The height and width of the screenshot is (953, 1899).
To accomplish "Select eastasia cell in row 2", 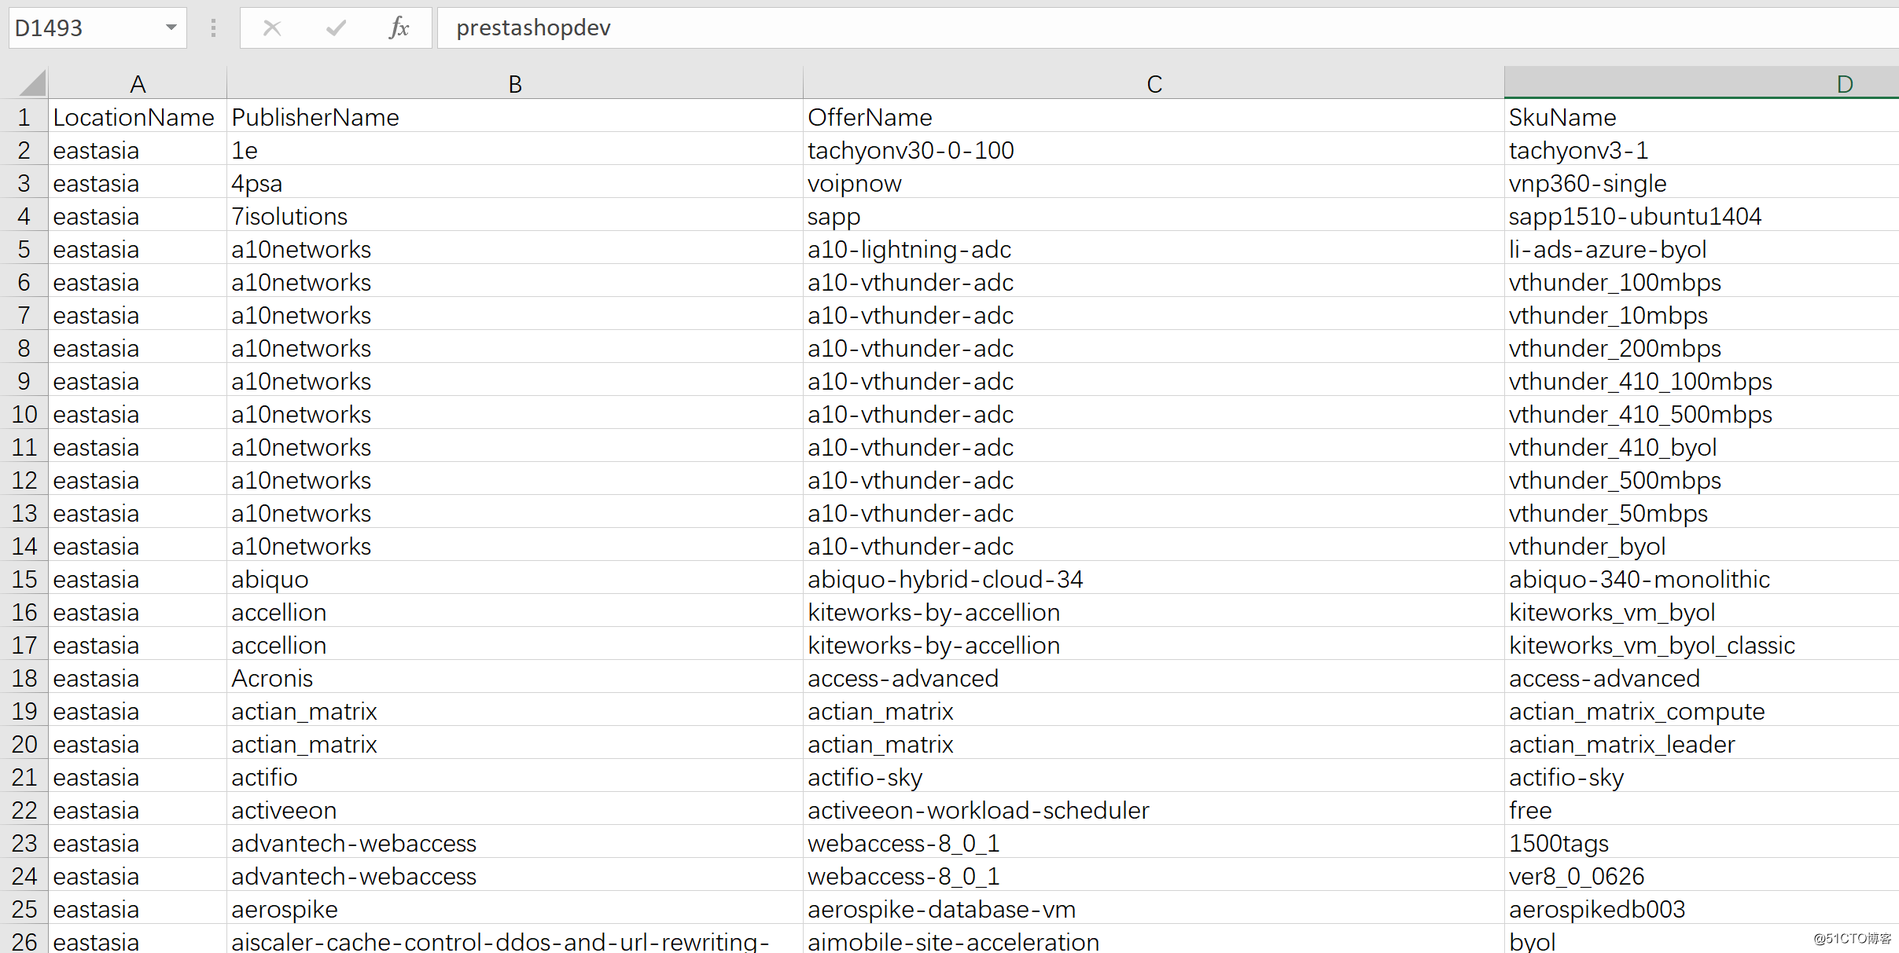I will tap(138, 150).
